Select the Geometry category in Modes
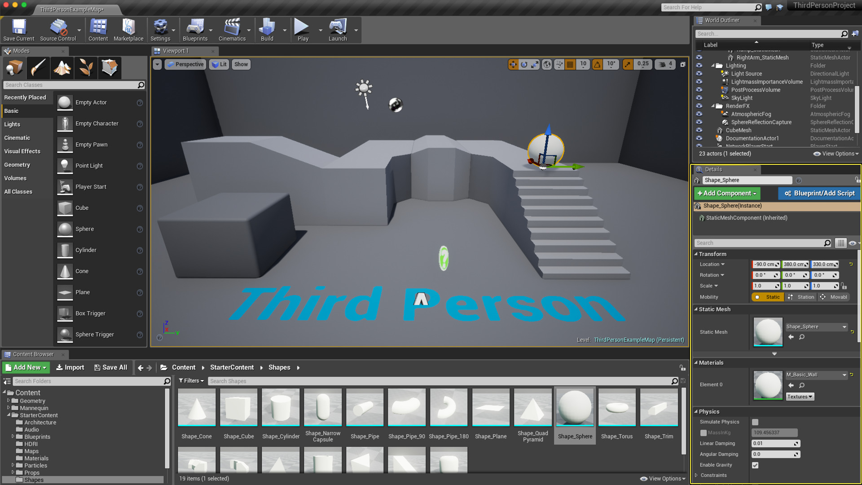The width and height of the screenshot is (862, 485). 17,165
